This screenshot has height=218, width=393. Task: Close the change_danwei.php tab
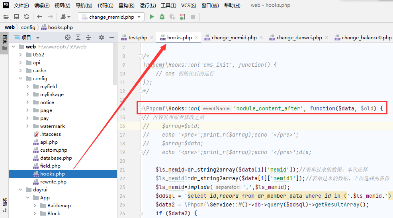tap(327, 37)
